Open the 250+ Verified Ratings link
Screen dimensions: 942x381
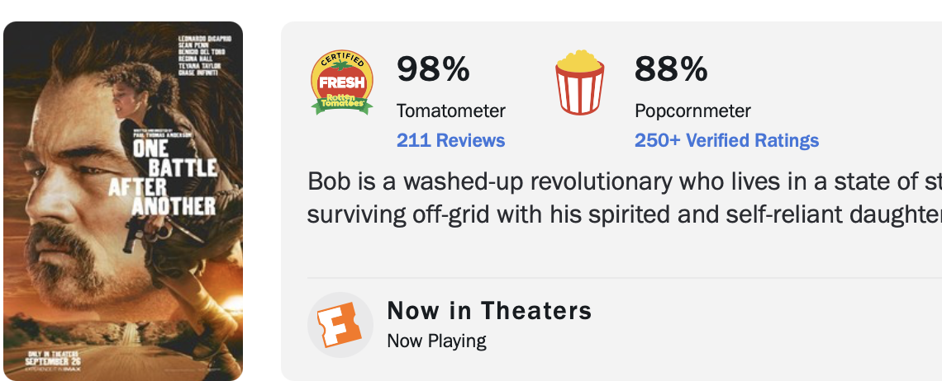[x=726, y=140]
